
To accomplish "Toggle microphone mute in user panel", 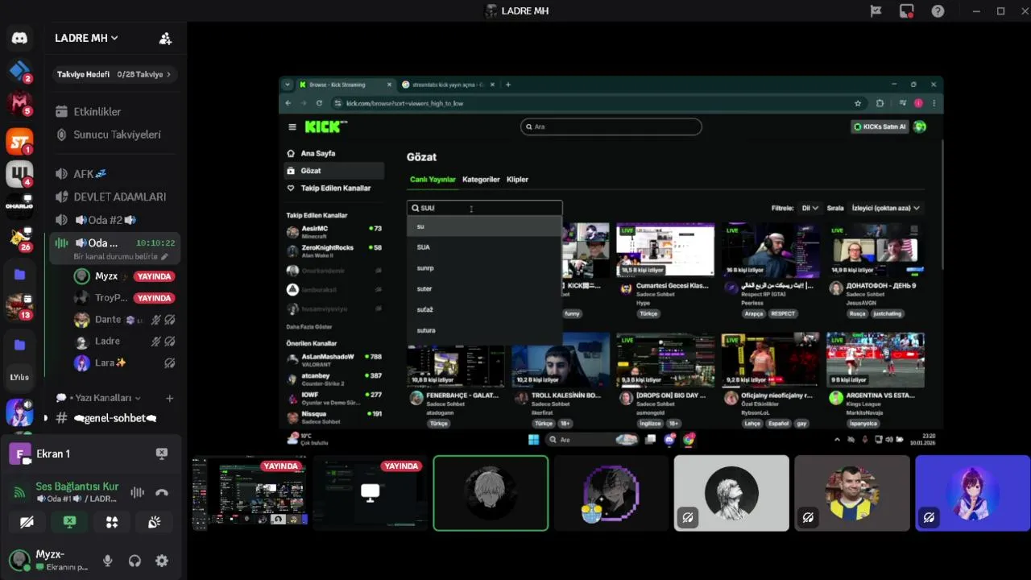I will point(107,561).
